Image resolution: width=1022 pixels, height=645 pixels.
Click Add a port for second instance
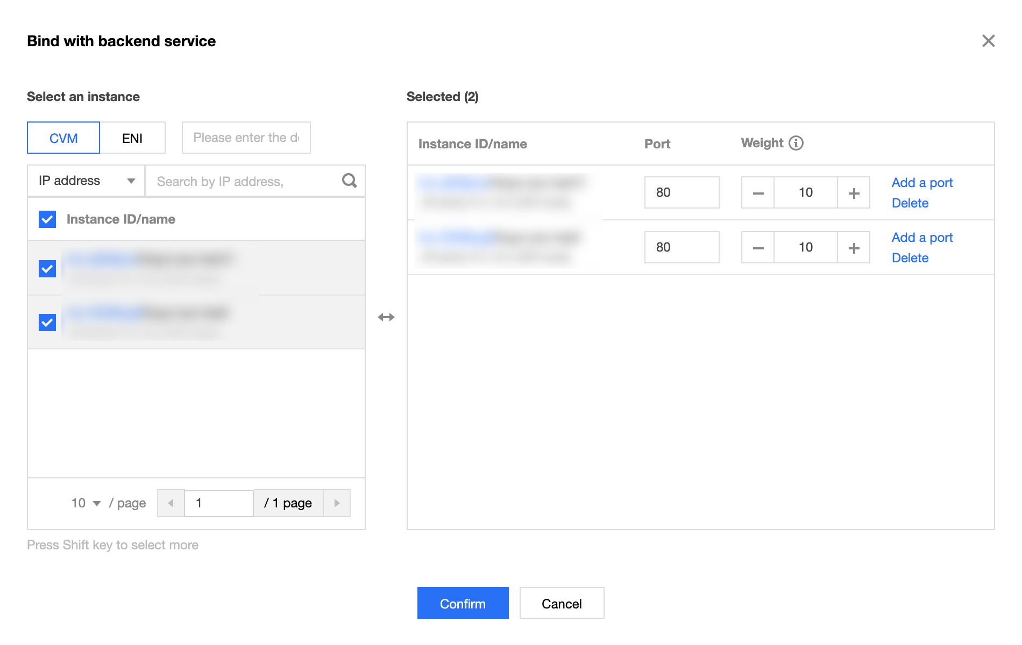[922, 238]
